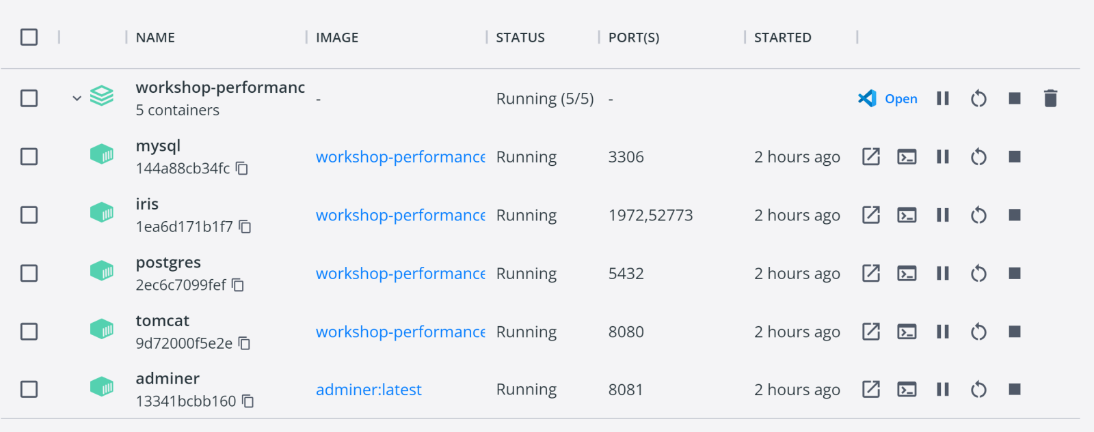Delete the workshop-performance compose stack
The image size is (1094, 432).
point(1050,99)
